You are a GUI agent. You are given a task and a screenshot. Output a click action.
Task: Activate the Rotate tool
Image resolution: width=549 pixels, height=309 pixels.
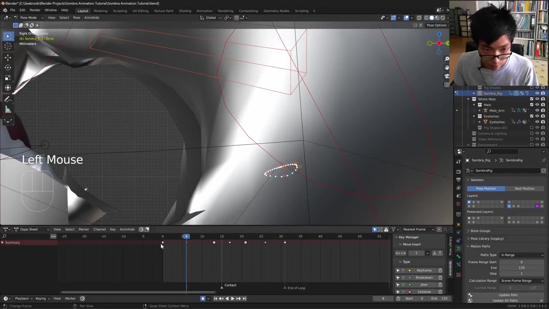pyautogui.click(x=8, y=67)
